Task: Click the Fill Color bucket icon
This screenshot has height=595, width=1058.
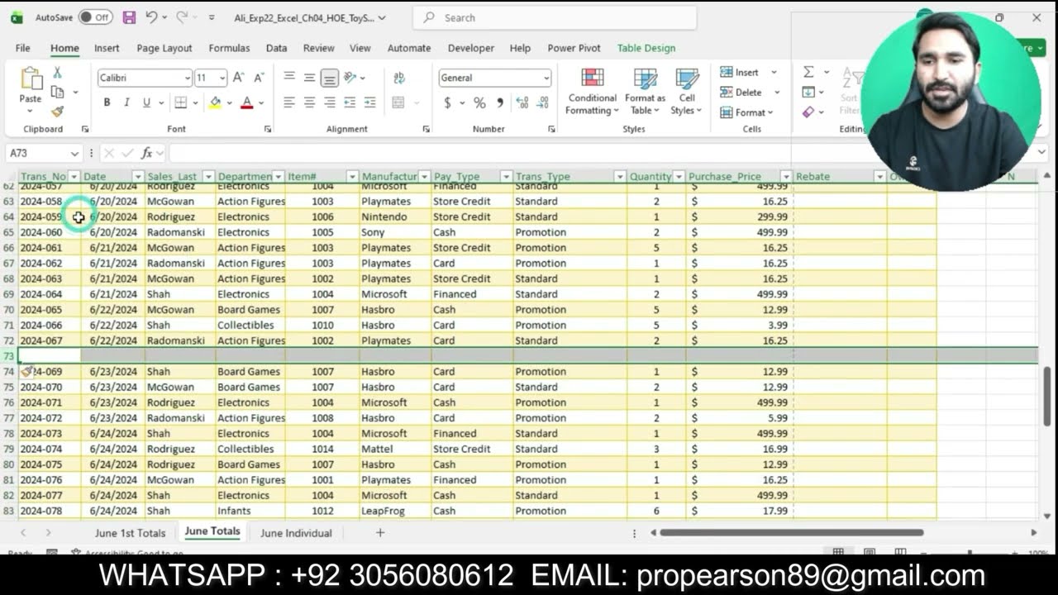Action: (215, 102)
